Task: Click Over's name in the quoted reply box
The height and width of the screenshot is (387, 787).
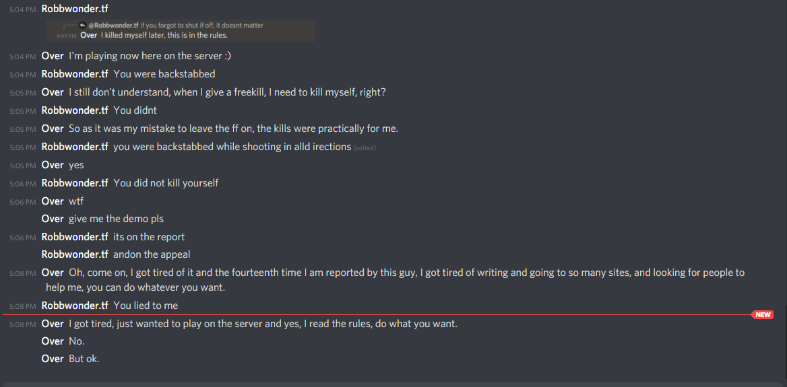Action: tap(88, 35)
